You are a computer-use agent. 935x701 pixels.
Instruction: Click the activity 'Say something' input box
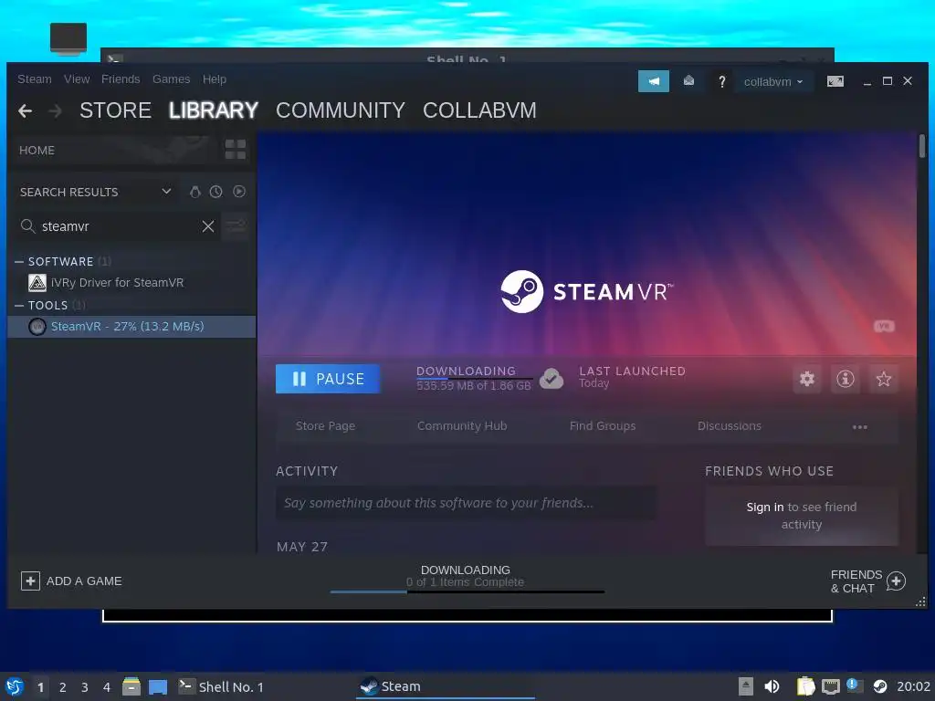(x=467, y=503)
